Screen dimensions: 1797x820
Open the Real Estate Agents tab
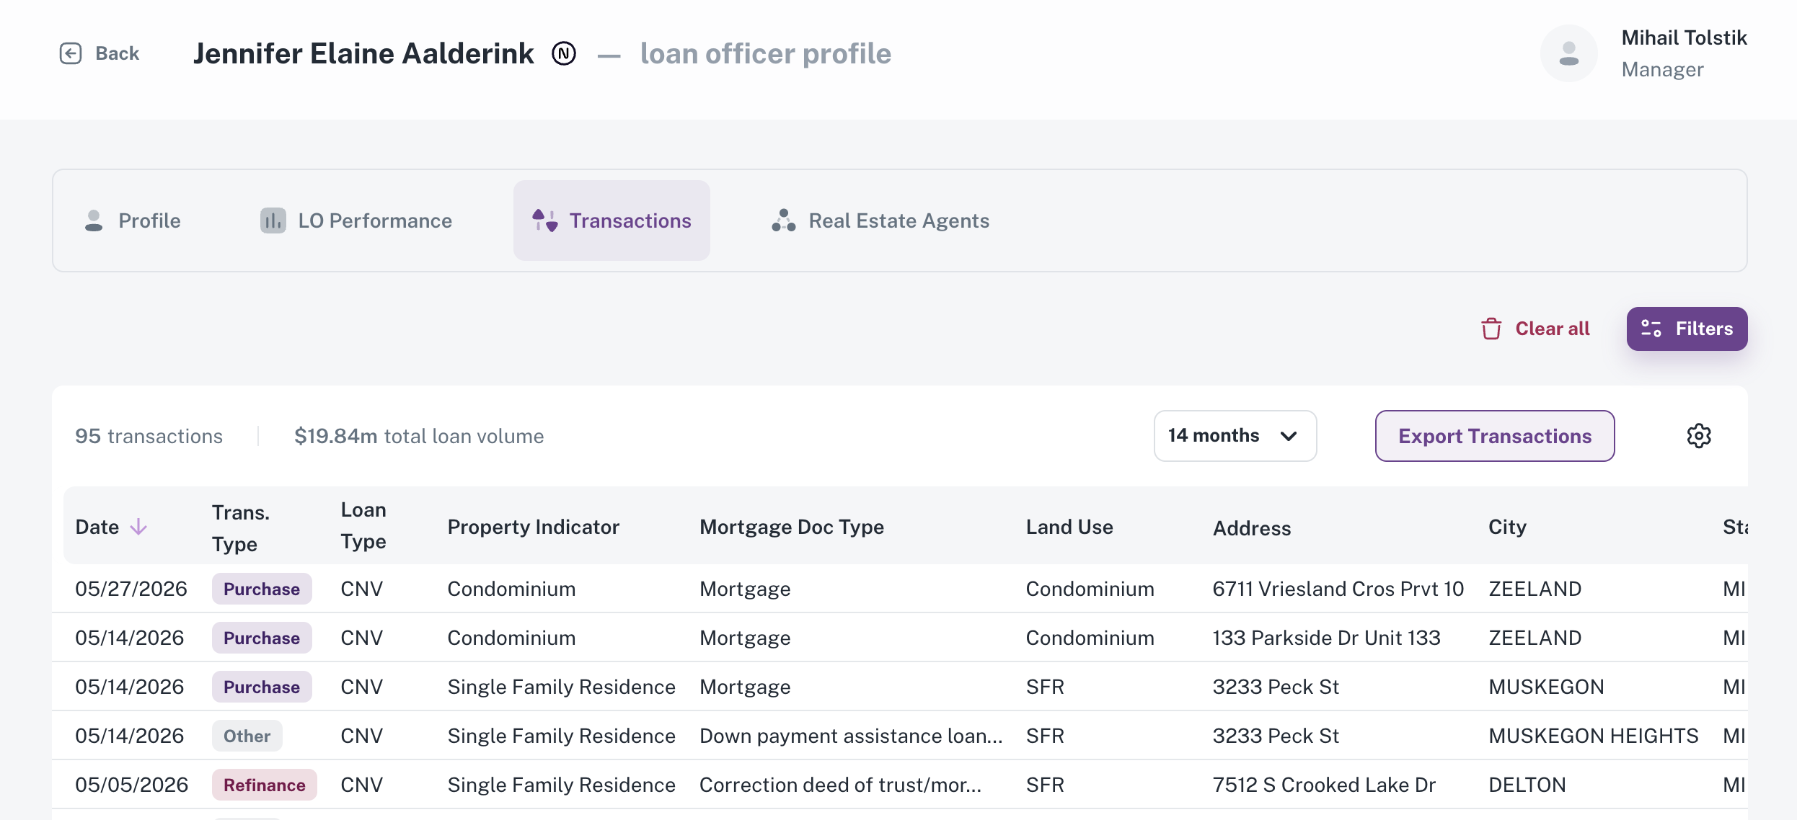click(880, 220)
